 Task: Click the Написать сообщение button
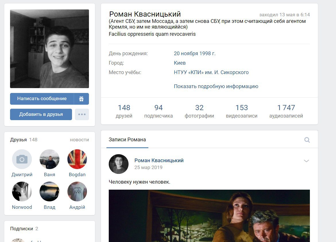point(42,99)
